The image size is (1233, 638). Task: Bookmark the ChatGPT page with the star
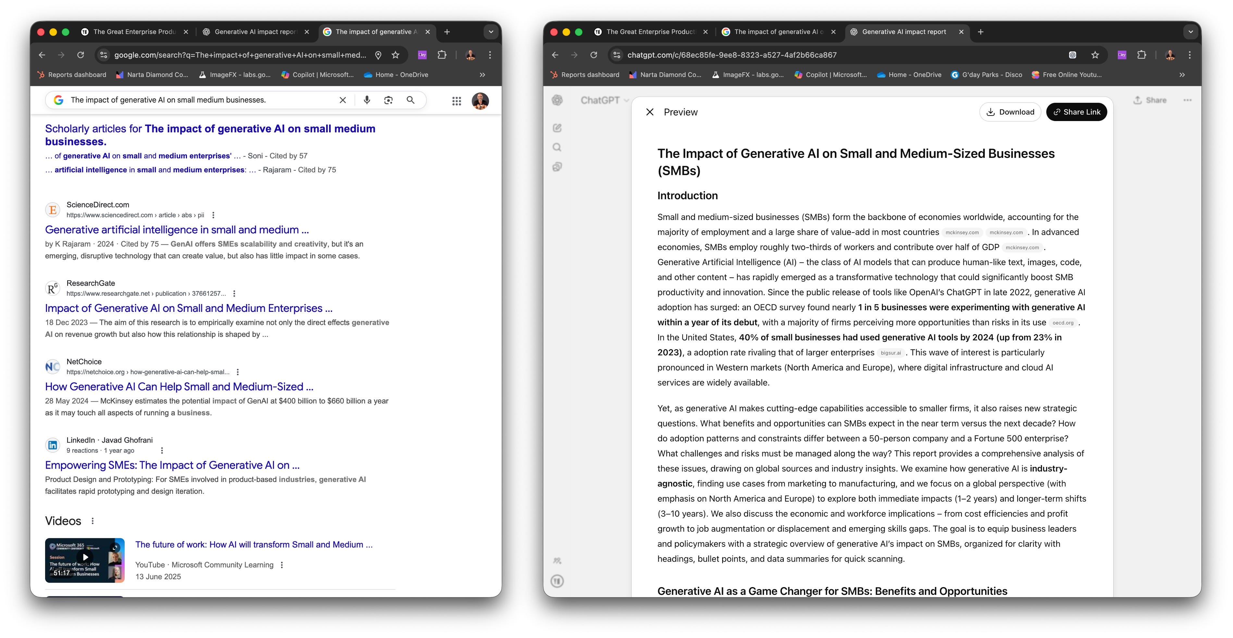1095,55
